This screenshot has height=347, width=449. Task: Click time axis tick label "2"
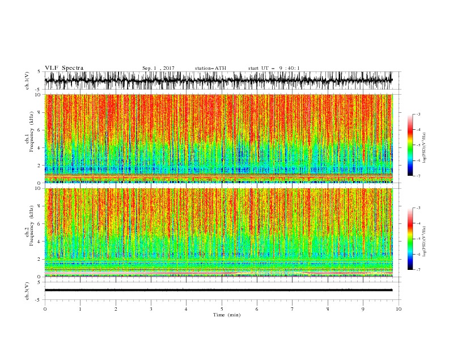(x=116, y=309)
